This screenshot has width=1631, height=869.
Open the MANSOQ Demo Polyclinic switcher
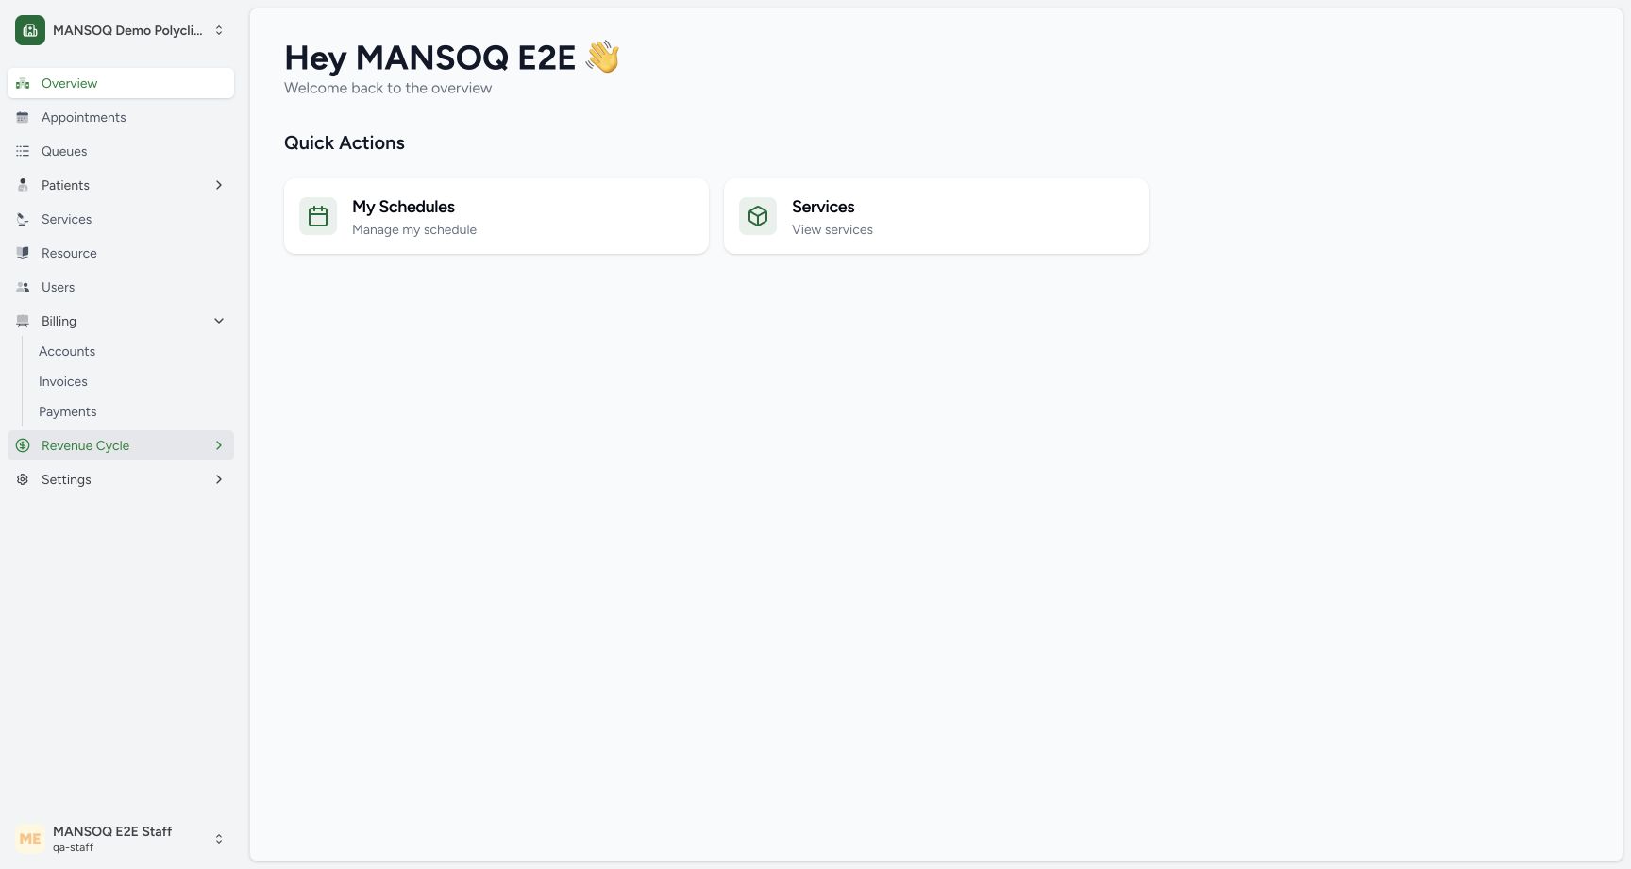click(x=121, y=30)
